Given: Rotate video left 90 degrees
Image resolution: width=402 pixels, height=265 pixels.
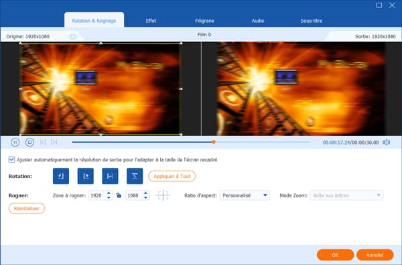Looking at the screenshot, I should click(x=61, y=176).
